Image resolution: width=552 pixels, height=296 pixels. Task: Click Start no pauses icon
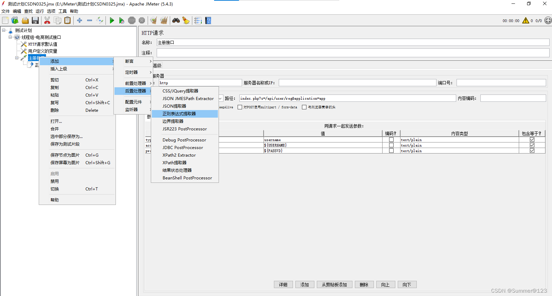pyautogui.click(x=121, y=21)
